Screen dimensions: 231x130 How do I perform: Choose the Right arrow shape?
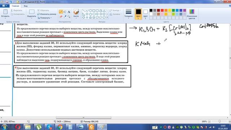pos(97,14)
